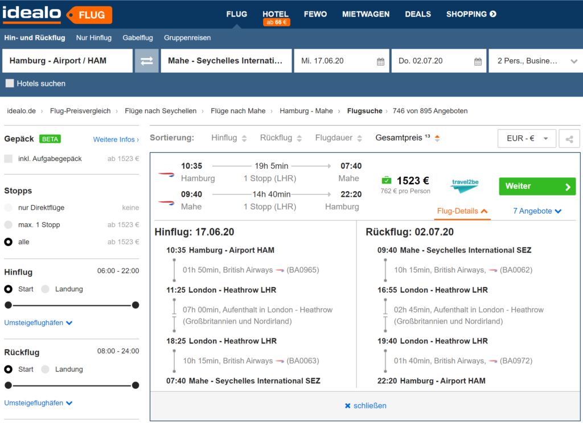The height and width of the screenshot is (423, 583).
Task: Click Hinflug slider left handle
Action: pyautogui.click(x=8, y=305)
